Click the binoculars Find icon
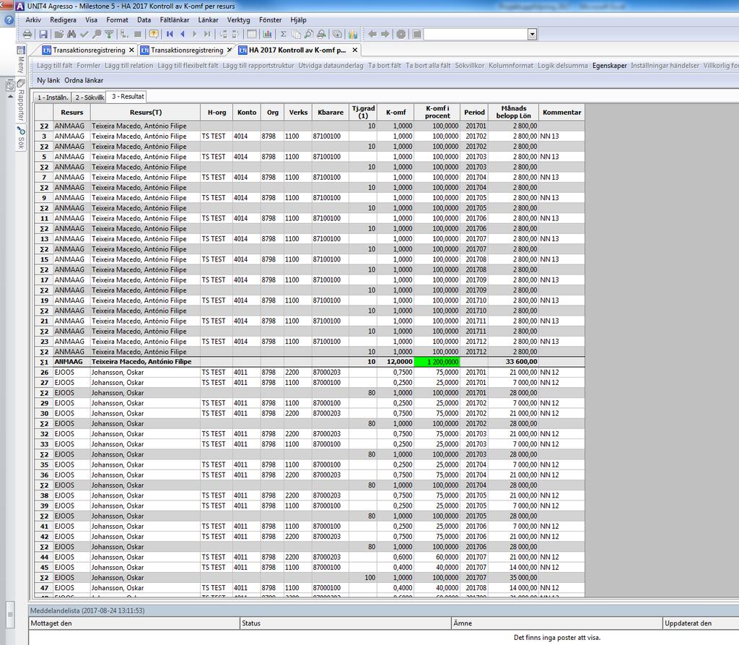Screen dimensions: 739x645 click(71, 34)
